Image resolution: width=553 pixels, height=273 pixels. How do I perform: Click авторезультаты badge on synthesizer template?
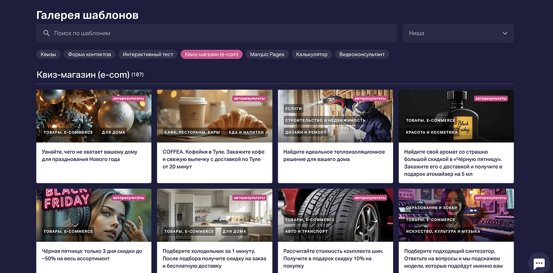pos(491,197)
